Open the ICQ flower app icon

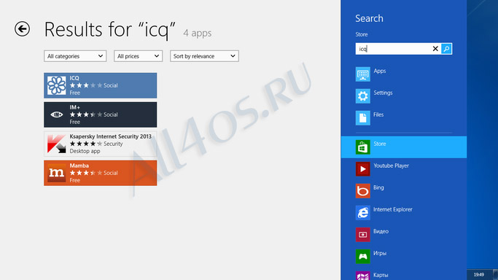click(x=57, y=85)
